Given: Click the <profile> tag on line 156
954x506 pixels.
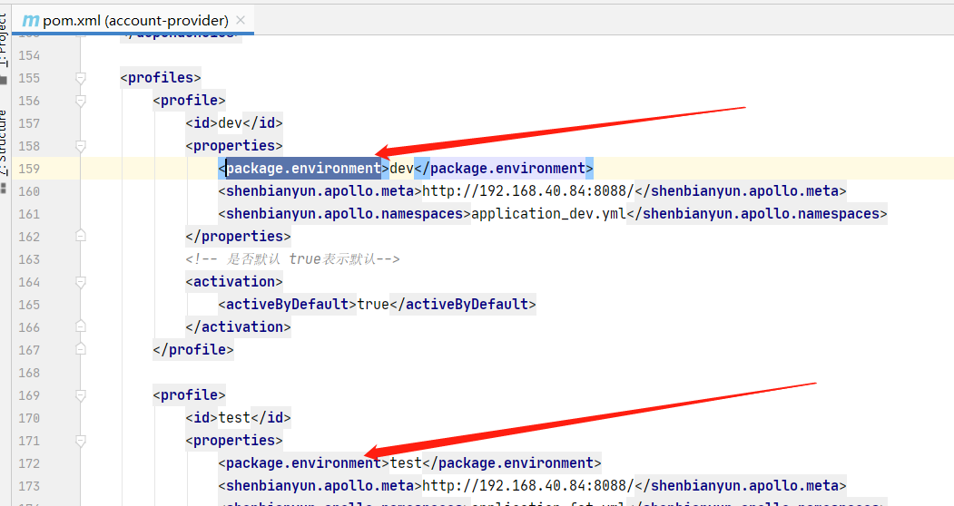Looking at the screenshot, I should point(189,101).
